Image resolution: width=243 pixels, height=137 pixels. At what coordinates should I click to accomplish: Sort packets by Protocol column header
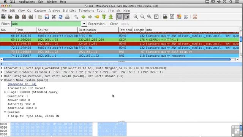(x=126, y=30)
